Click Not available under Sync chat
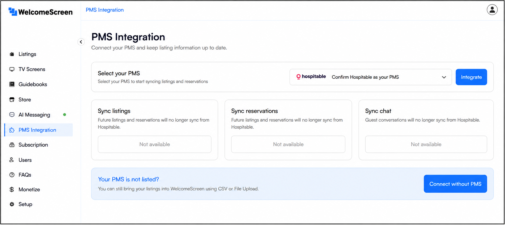The image size is (505, 225). (x=426, y=144)
